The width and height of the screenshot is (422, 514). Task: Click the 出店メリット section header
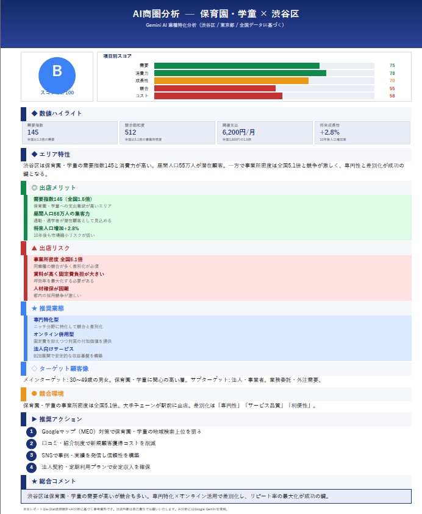[216, 188]
